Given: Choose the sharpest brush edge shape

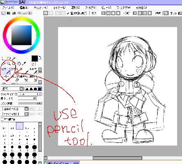Looking at the screenshot, I should tap(27, 89).
